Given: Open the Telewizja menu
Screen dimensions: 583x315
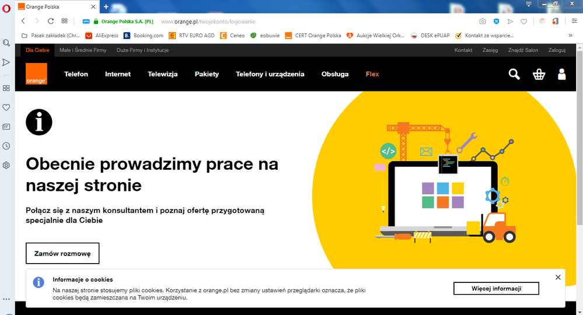Looking at the screenshot, I should pyautogui.click(x=162, y=74).
